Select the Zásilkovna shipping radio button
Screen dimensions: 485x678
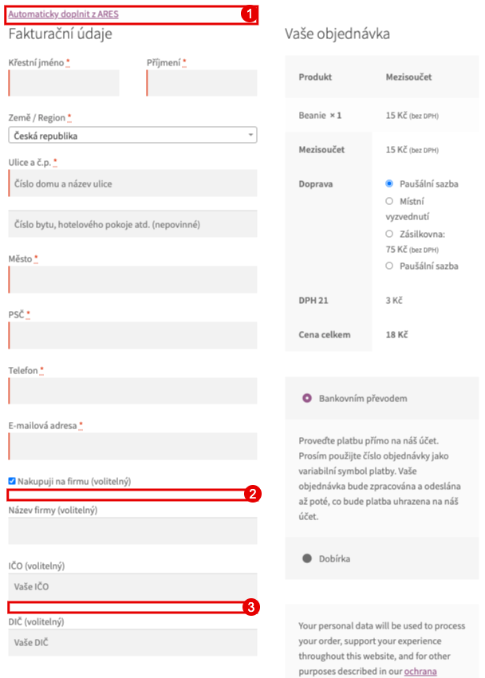click(x=389, y=234)
